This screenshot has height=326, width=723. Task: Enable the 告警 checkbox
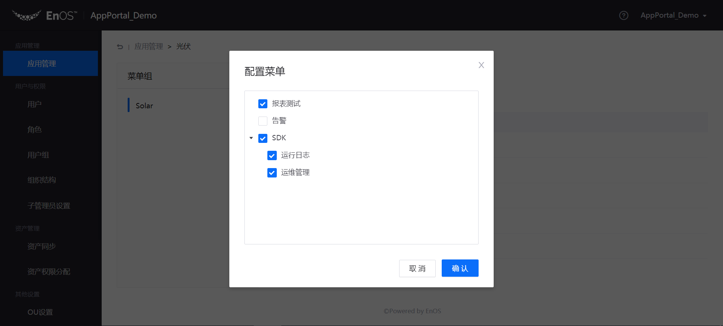point(263,121)
